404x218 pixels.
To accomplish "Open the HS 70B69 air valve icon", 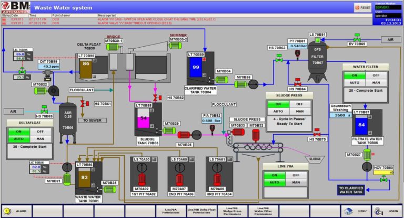I will pos(44,110).
